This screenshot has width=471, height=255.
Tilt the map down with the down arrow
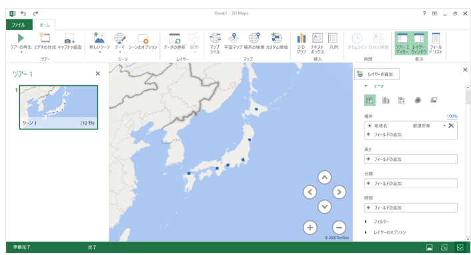[324, 207]
